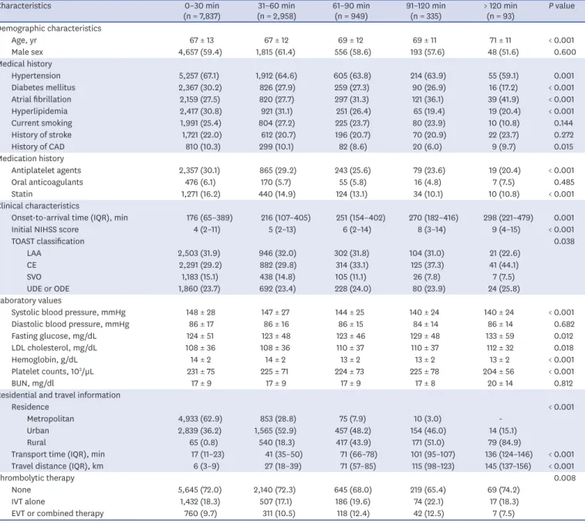Screen dimensions: 585x523
Task: Click the 'UDE or ODE' subcategory label
Action: (48, 289)
